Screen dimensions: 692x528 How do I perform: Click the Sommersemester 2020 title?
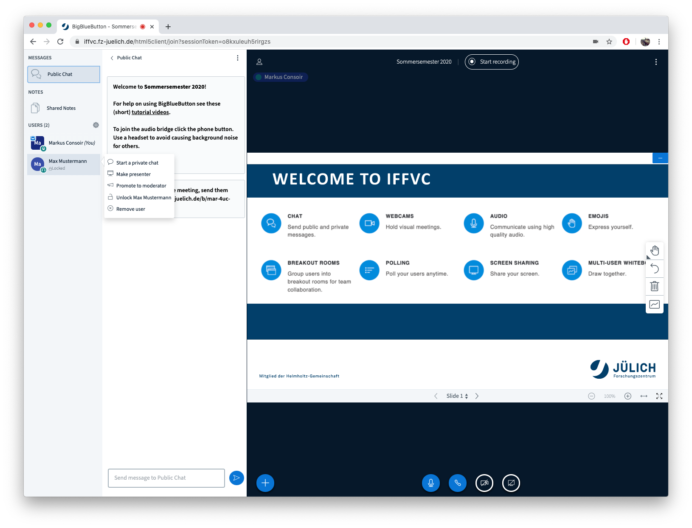pyautogui.click(x=424, y=62)
